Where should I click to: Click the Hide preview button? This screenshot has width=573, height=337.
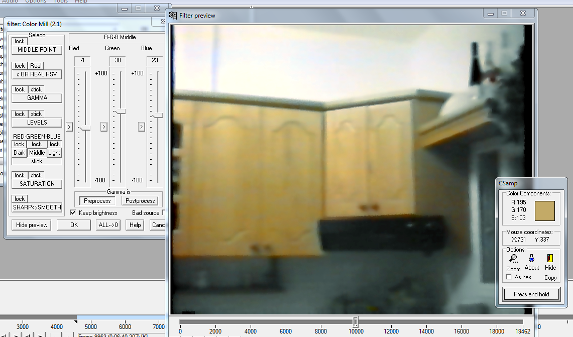(32, 225)
